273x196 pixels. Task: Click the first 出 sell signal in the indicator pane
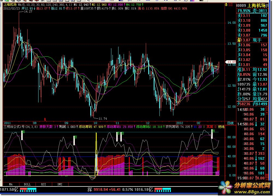[23, 132]
